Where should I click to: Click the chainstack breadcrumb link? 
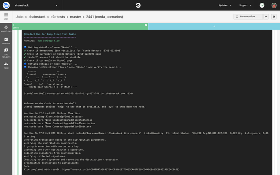37,17
